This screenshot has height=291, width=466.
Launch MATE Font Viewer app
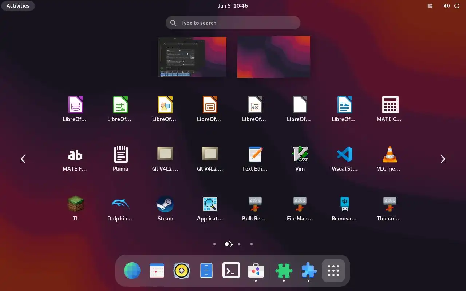point(75,155)
